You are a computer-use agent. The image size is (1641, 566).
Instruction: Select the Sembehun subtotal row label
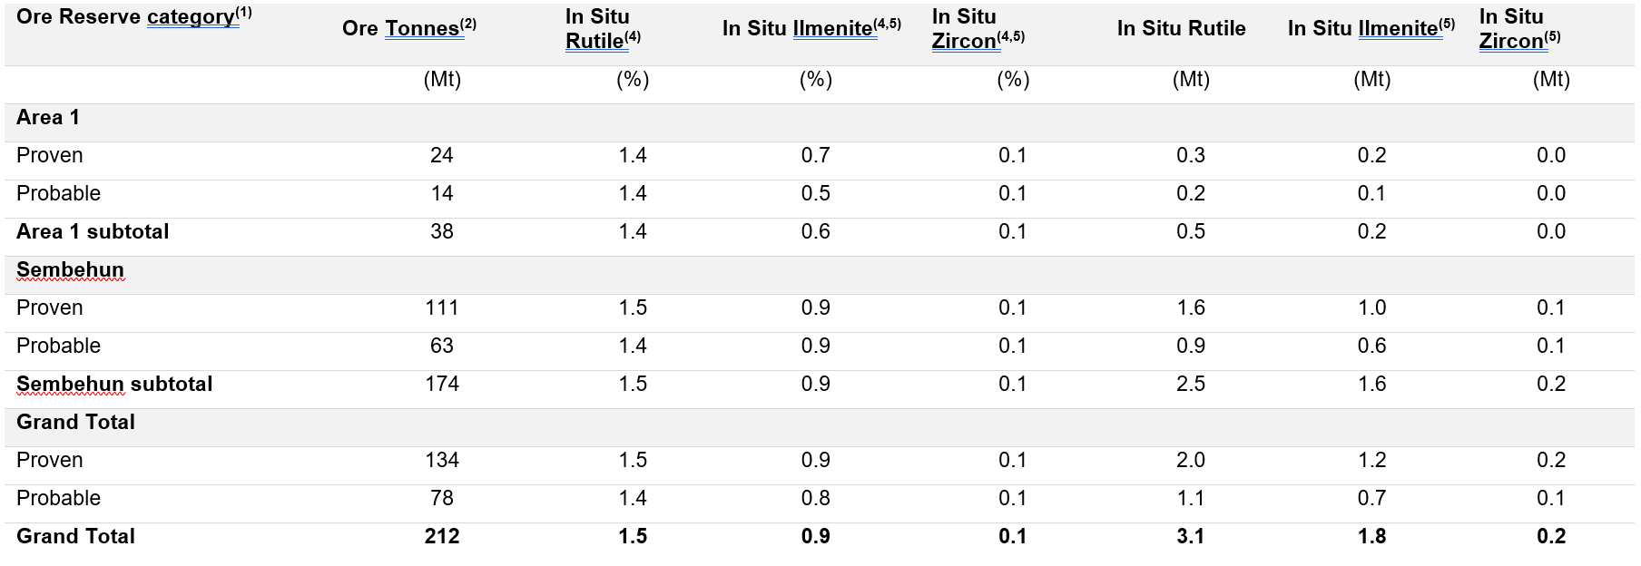(x=114, y=385)
